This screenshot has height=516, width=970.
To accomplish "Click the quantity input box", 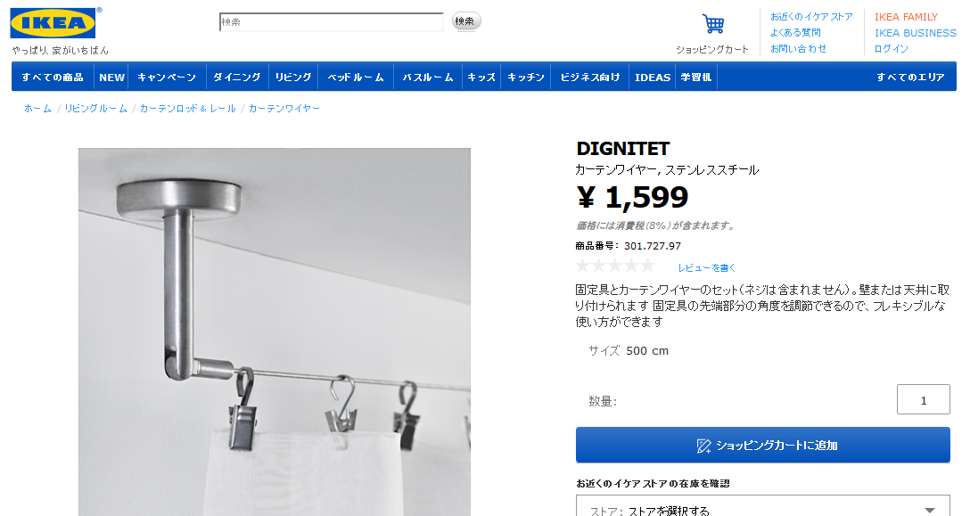I will 923,399.
